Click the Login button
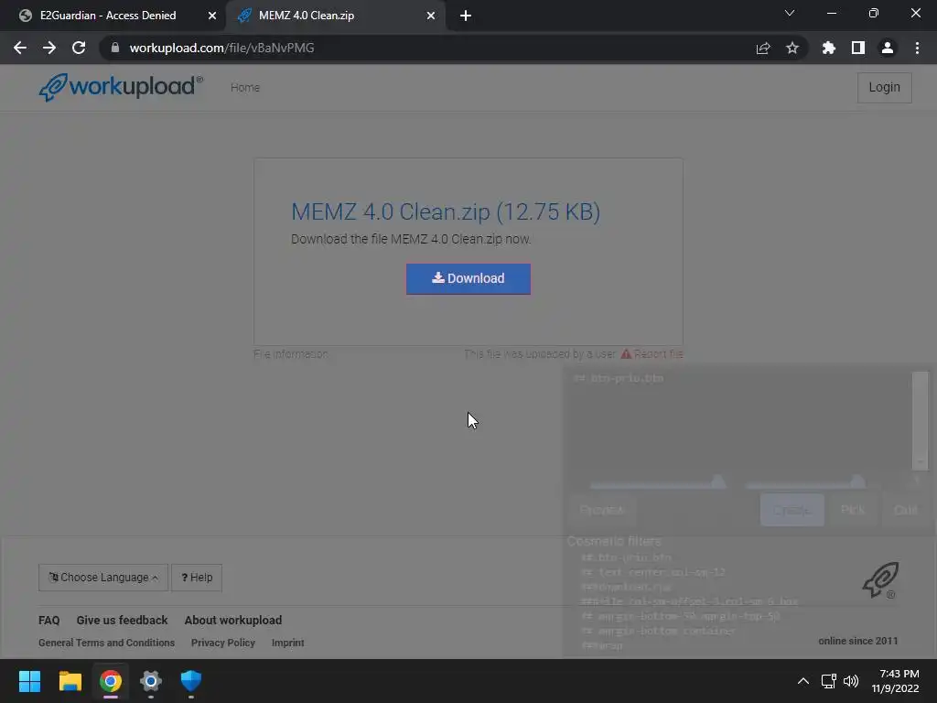Viewport: 937px width, 703px height. click(885, 87)
